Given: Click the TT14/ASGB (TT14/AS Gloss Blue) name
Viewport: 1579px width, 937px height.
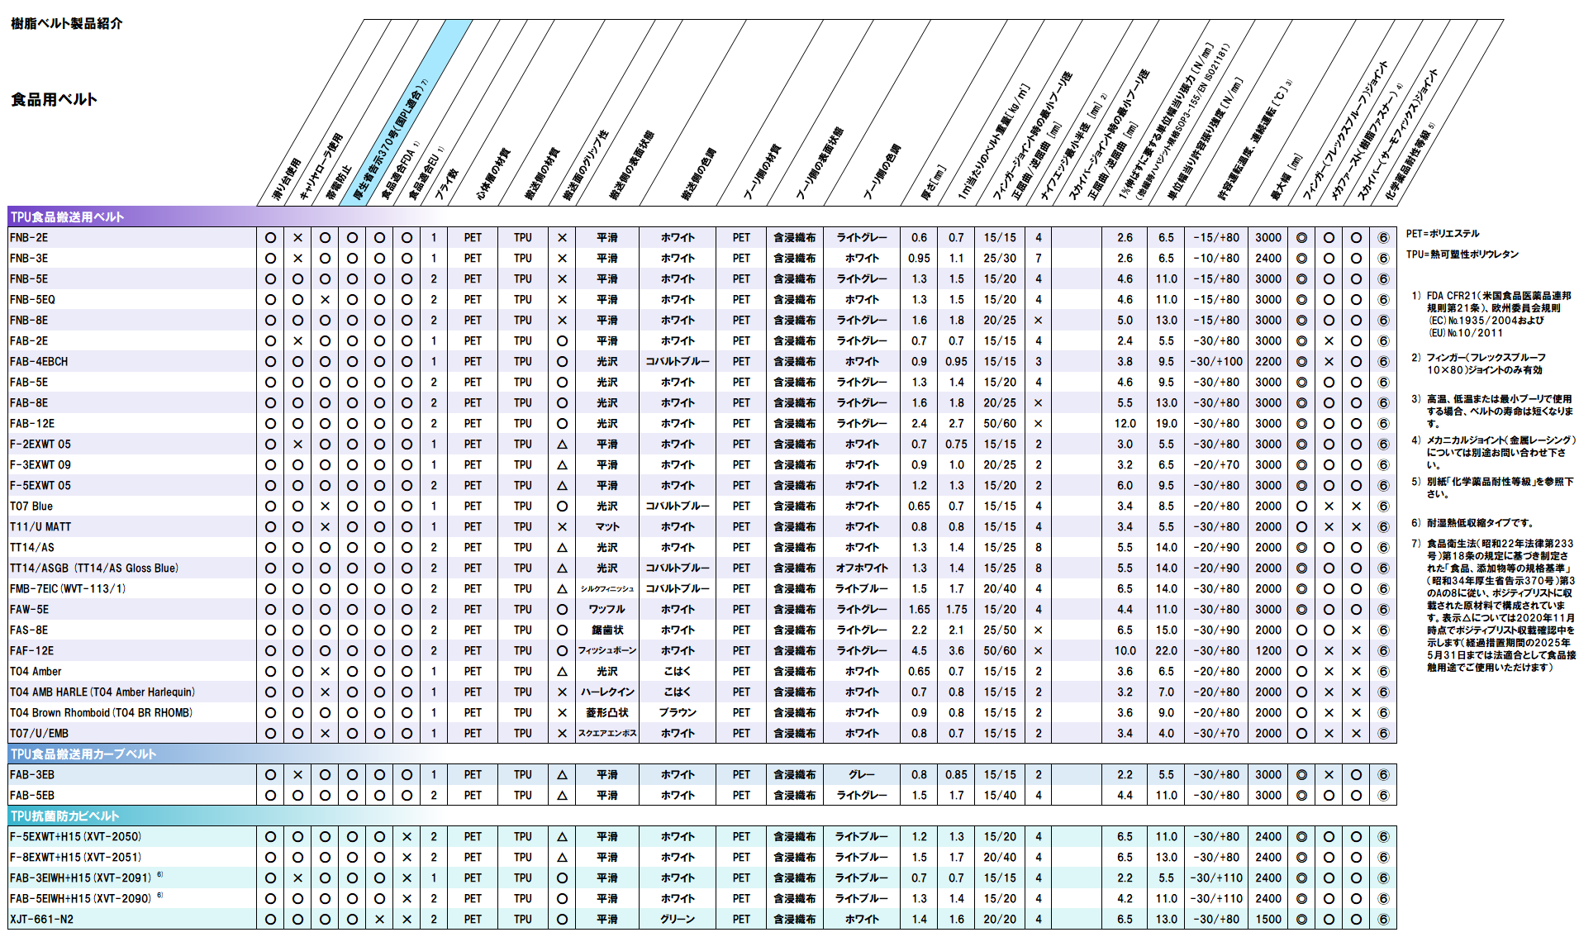Looking at the screenshot, I should pyautogui.click(x=94, y=568).
